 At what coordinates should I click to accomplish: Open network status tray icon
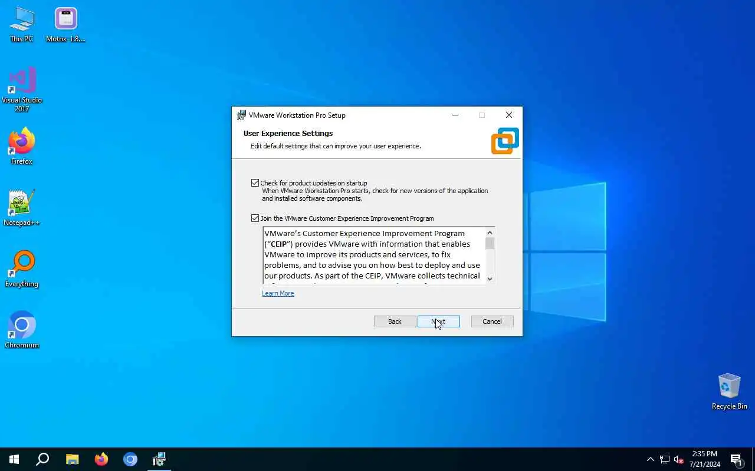665,459
